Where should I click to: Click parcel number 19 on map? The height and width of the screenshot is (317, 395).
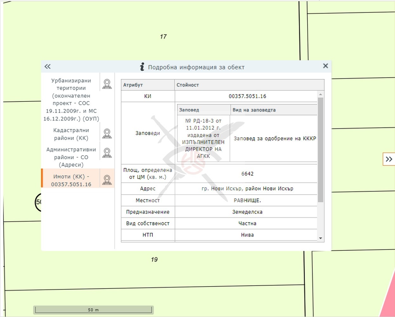[x=154, y=260]
